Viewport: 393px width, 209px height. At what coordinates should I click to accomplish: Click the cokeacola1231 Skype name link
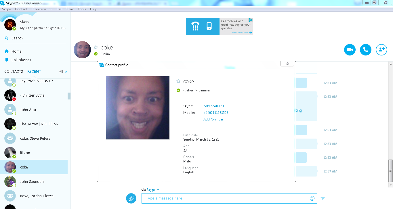pyautogui.click(x=215, y=106)
